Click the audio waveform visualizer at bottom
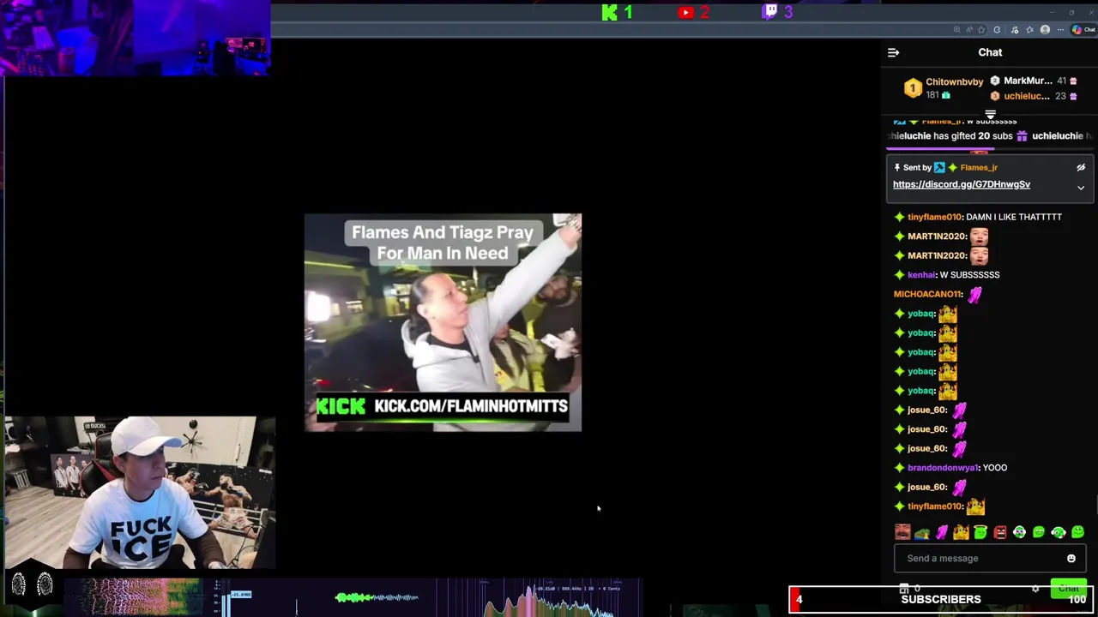The image size is (1098, 617). [377, 597]
